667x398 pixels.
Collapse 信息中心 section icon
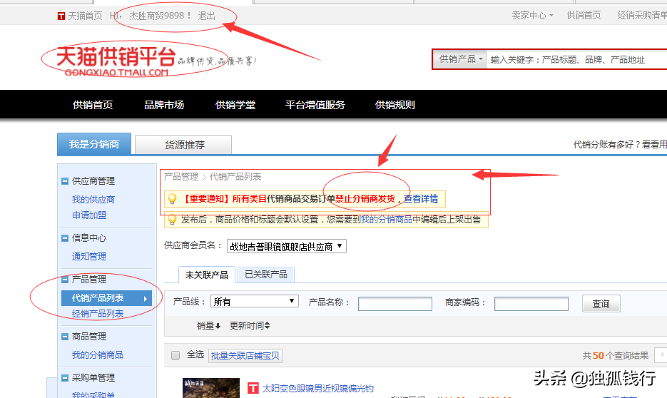65,238
